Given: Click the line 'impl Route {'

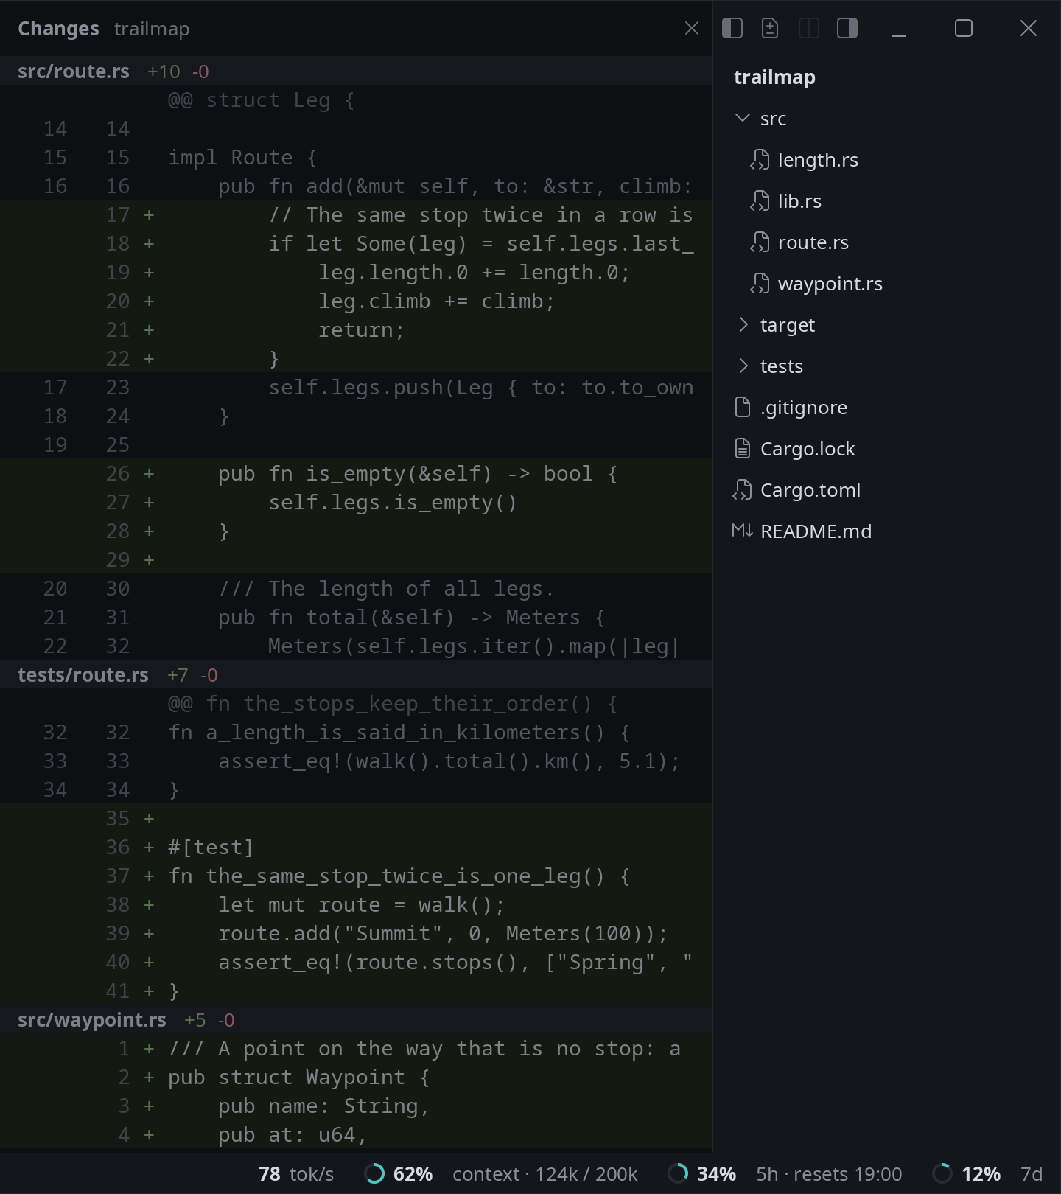Looking at the screenshot, I should click(x=356, y=157).
